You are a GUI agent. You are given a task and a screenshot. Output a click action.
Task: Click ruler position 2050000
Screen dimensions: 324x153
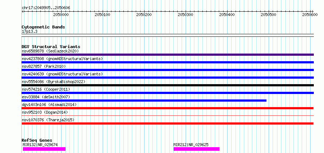tap(61, 15)
